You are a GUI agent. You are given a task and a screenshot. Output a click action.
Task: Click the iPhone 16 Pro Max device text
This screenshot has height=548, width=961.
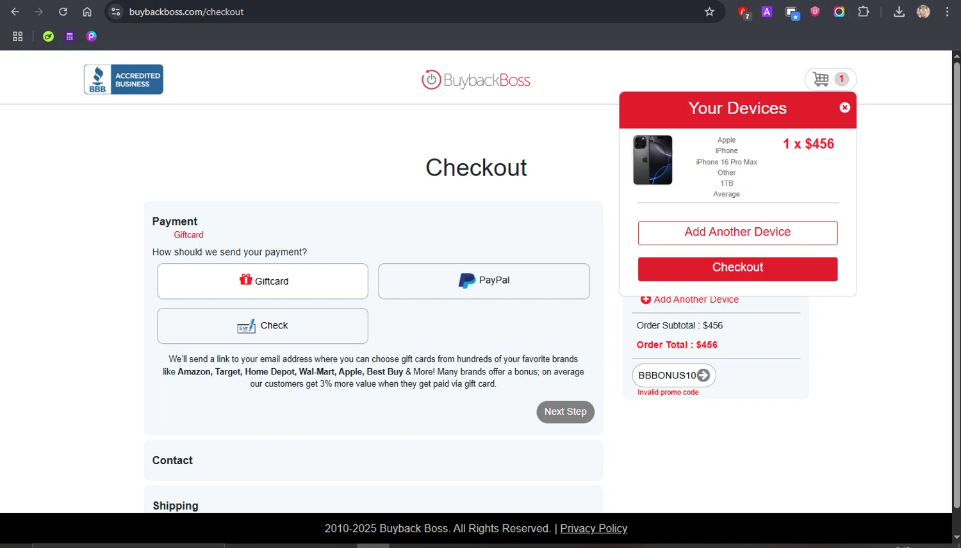coord(727,162)
